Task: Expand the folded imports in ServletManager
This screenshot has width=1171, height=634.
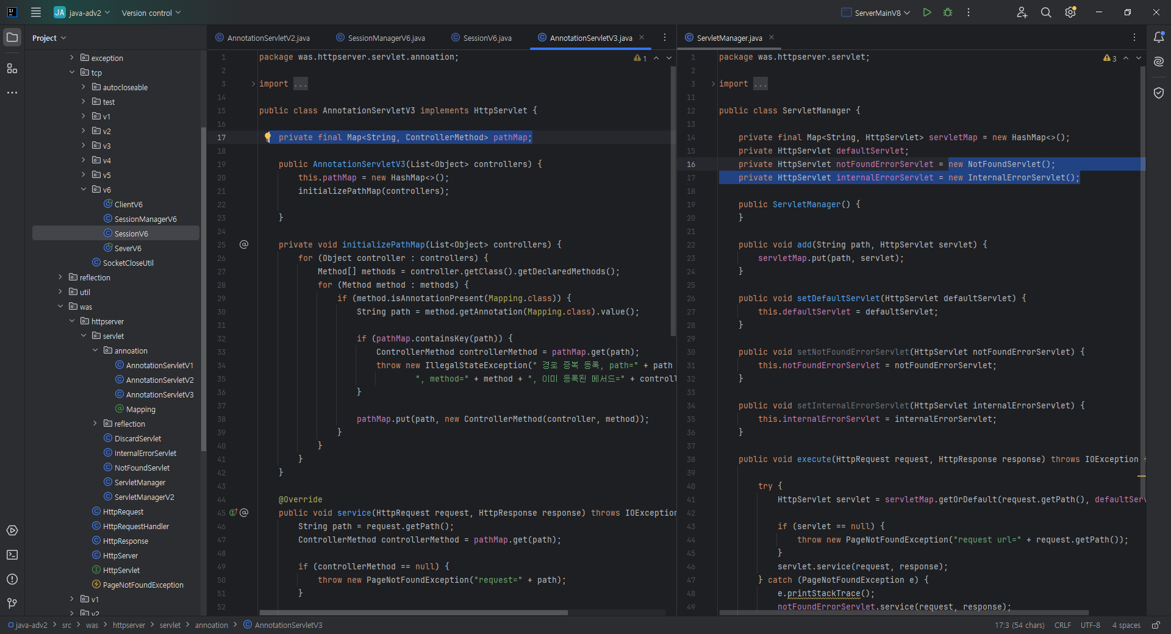Action: (713, 84)
